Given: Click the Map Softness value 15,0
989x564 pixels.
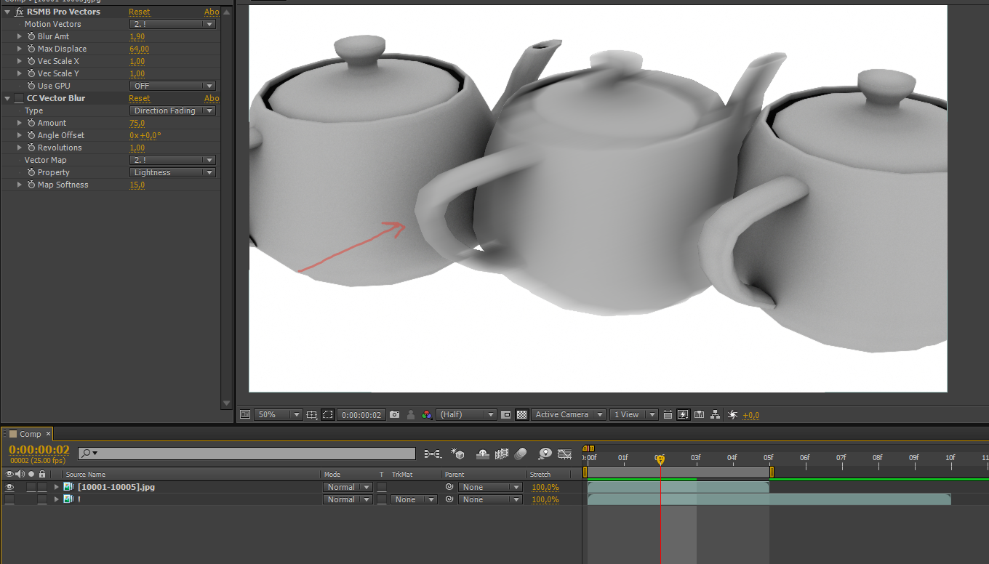Looking at the screenshot, I should [137, 185].
